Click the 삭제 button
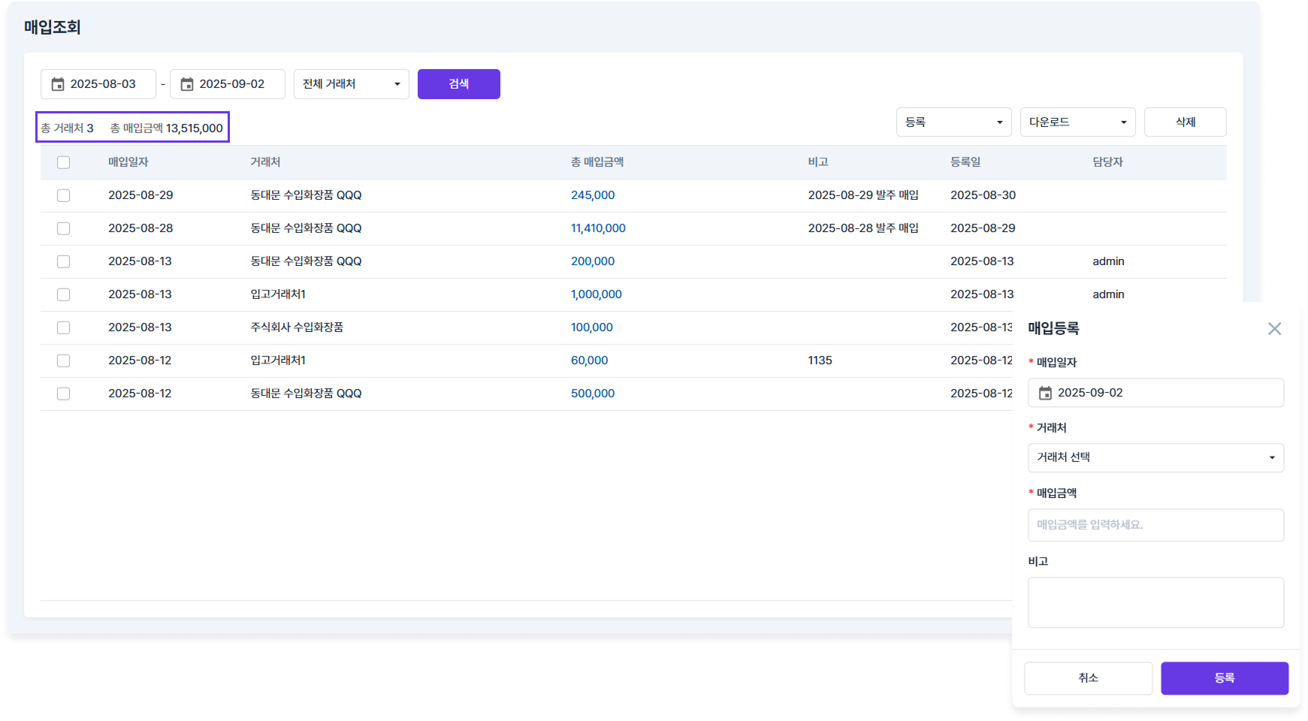This screenshot has width=1308, height=721. tap(1185, 122)
